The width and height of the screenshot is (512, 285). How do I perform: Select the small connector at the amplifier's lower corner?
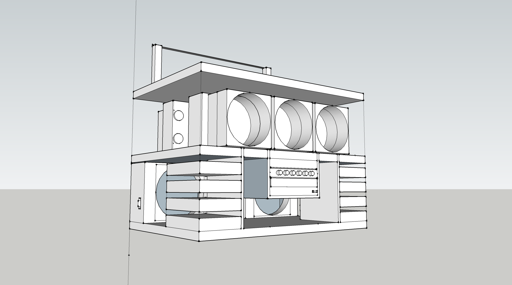pyautogui.click(x=315, y=191)
